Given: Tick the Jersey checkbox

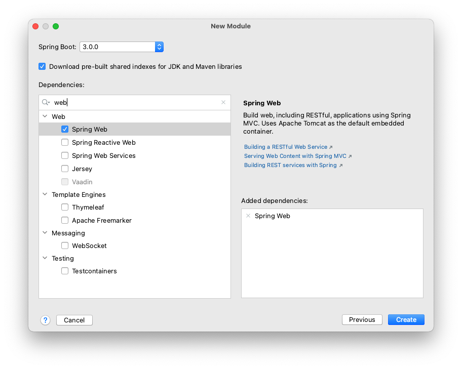Looking at the screenshot, I should 65,169.
